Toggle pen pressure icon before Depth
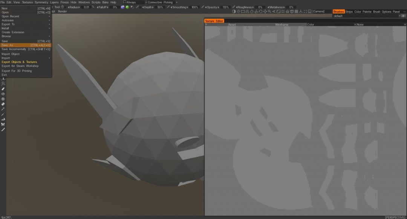407x219 pixels. pos(137,7)
